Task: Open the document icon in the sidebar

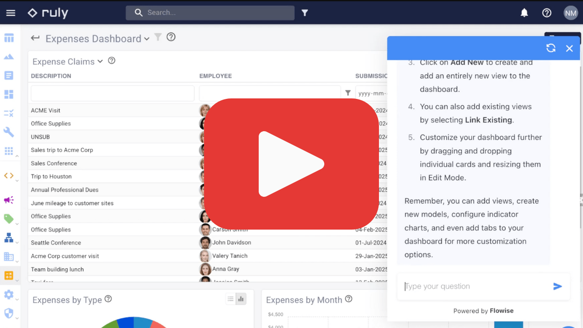Action: tap(9, 76)
